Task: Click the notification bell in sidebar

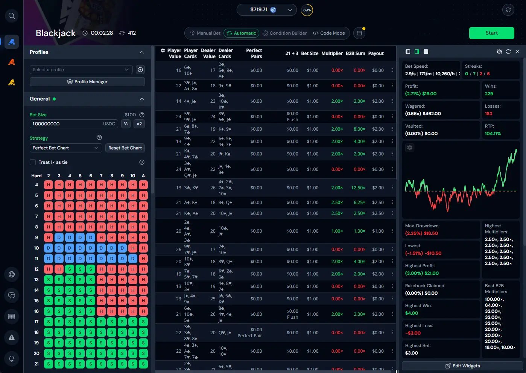Action: 12,358
